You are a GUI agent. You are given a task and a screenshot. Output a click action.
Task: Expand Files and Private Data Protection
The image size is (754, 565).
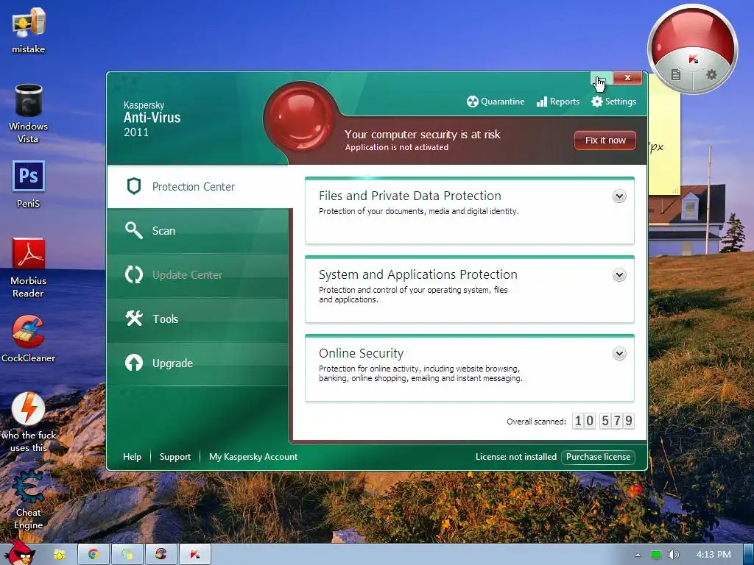pyautogui.click(x=619, y=196)
